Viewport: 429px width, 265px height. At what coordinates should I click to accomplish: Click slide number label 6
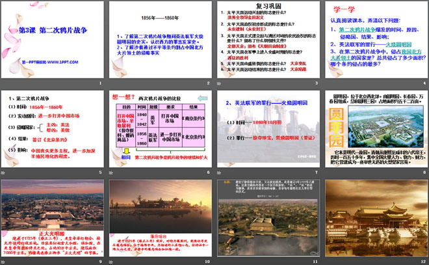[209, 173]
